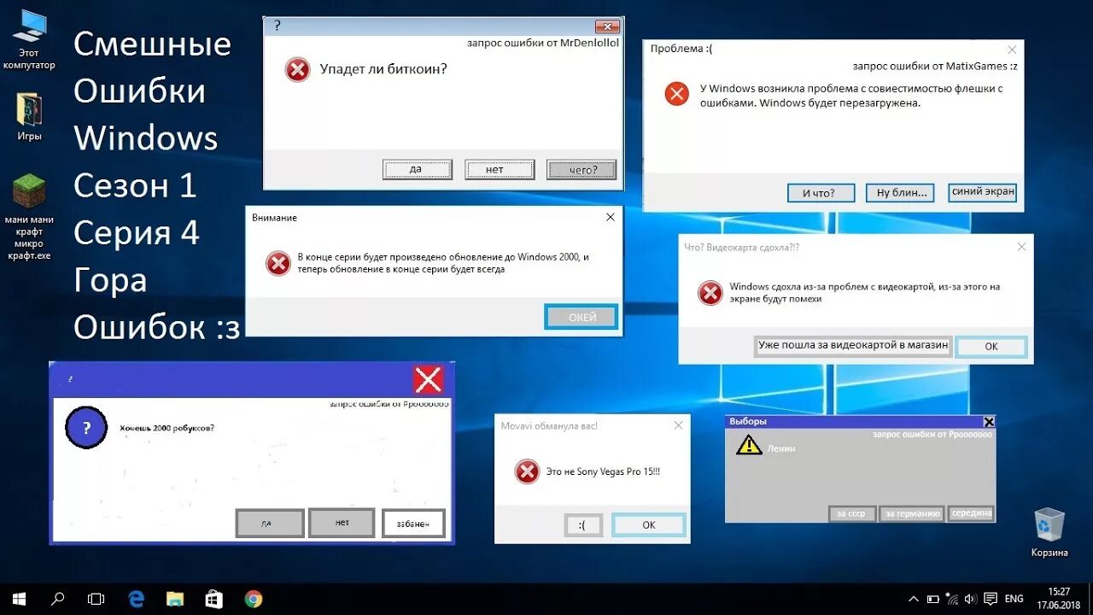
Task: Answer нет in the bitcoin dialog
Action: tap(500, 169)
